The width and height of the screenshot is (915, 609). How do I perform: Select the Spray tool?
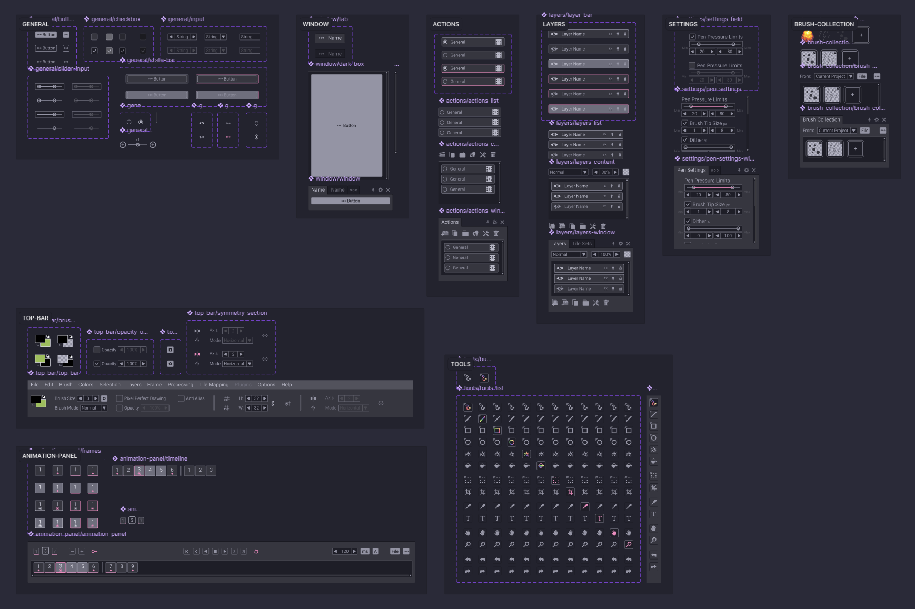[653, 450]
